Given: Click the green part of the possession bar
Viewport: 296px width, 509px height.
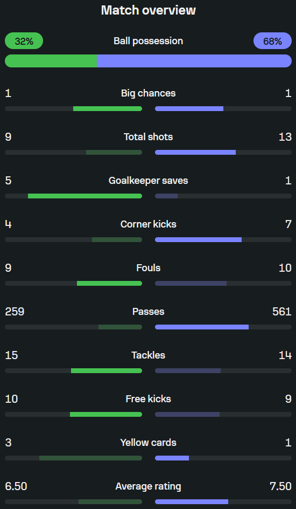Looking at the screenshot, I should pyautogui.click(x=51, y=61).
